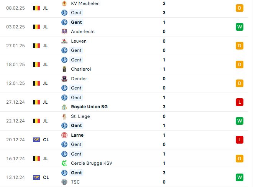The height and width of the screenshot is (187, 253).
Task: Click the orange D badge for 08.02.25
Action: pos(240,8)
